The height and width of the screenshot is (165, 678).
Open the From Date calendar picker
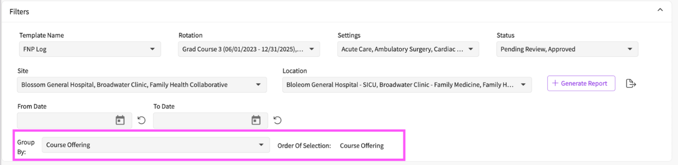point(120,121)
